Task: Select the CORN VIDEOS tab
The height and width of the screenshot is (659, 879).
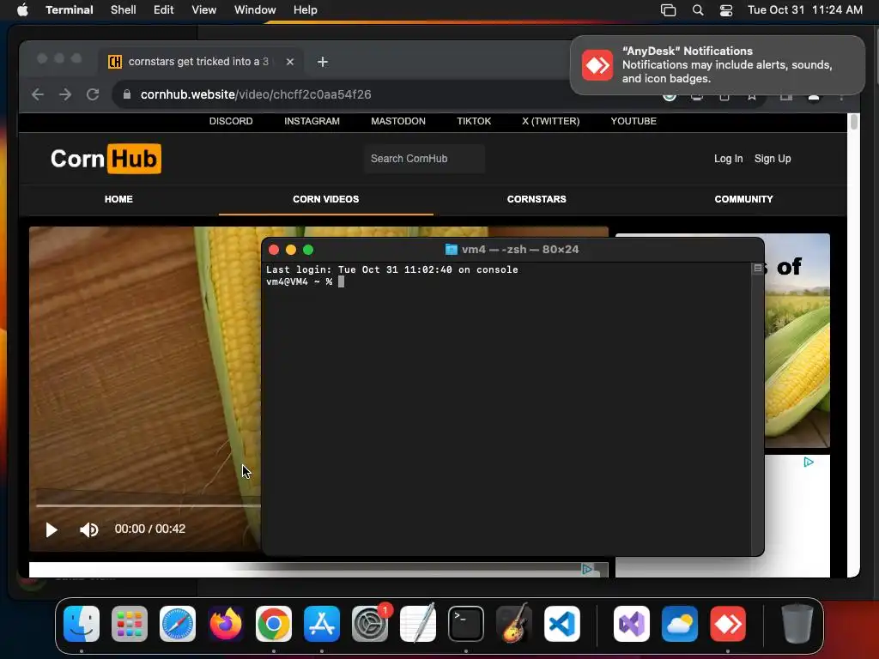Action: [325, 199]
